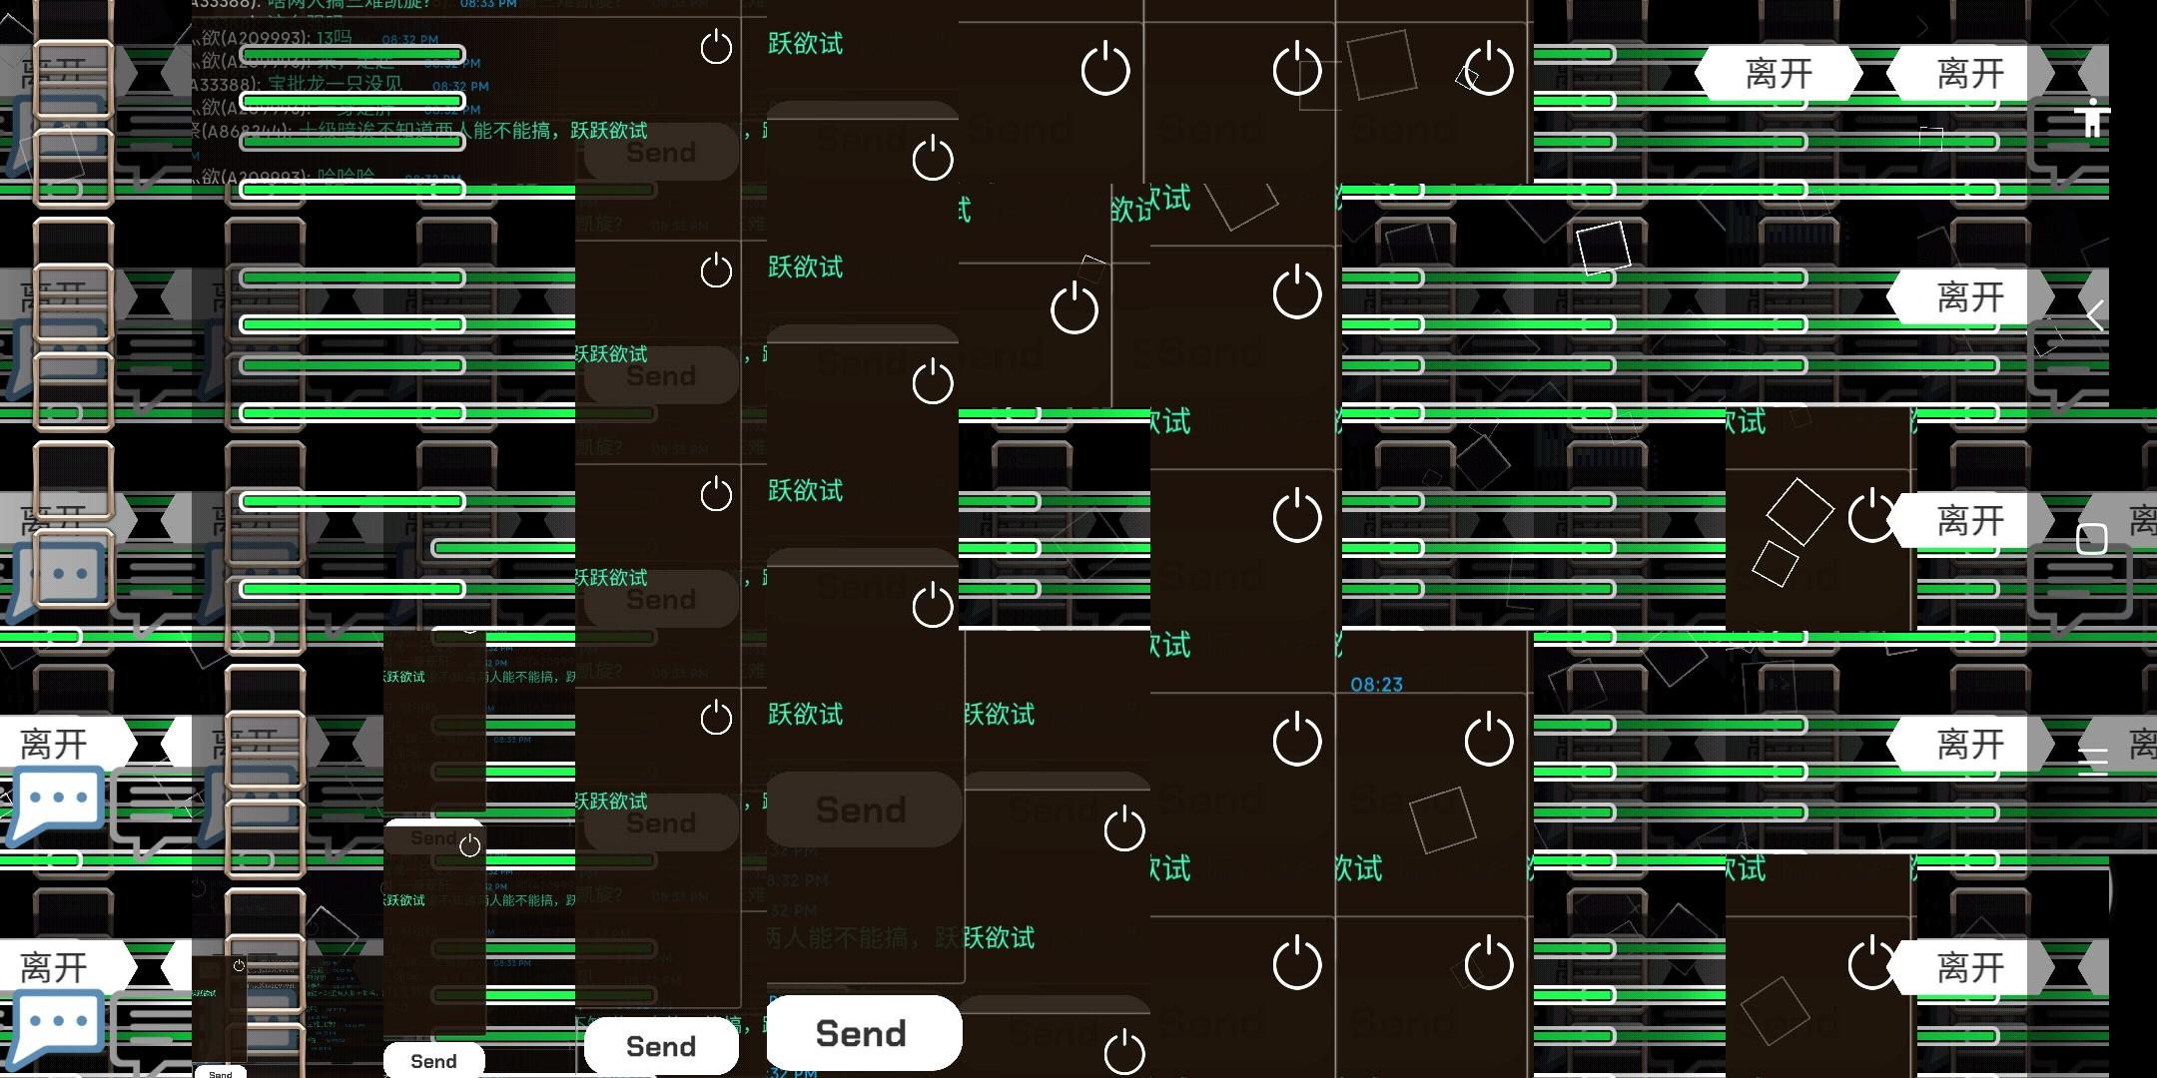Tap the three-line menu navigation icon

point(2093,762)
